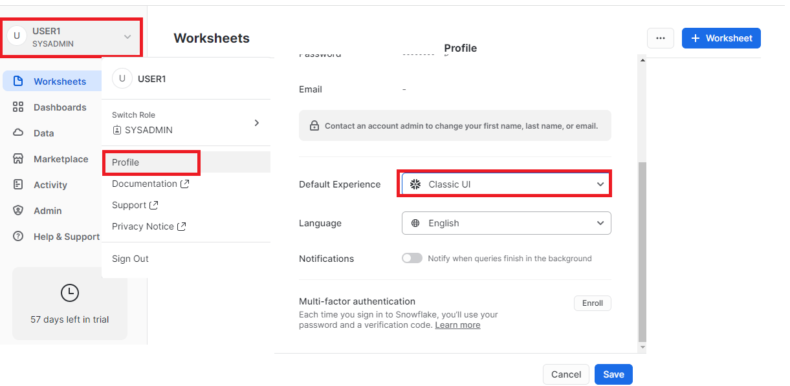The image size is (790, 386).
Task: Click the Dashboards grid icon
Action: (18, 107)
